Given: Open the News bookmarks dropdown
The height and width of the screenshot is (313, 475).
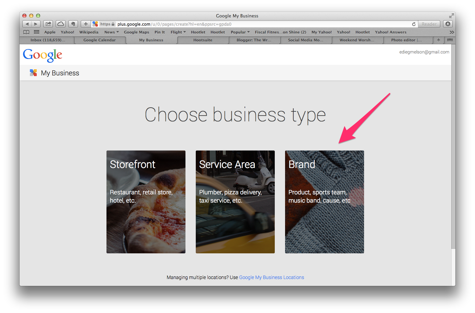Looking at the screenshot, I should pyautogui.click(x=112, y=32).
